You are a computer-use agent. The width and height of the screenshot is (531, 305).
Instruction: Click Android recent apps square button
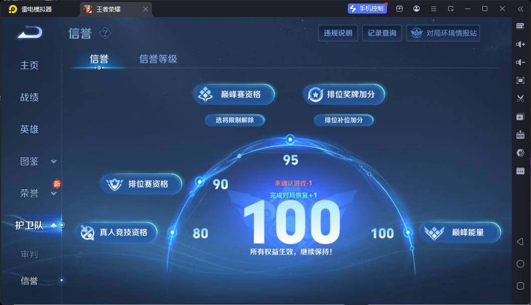[520, 286]
